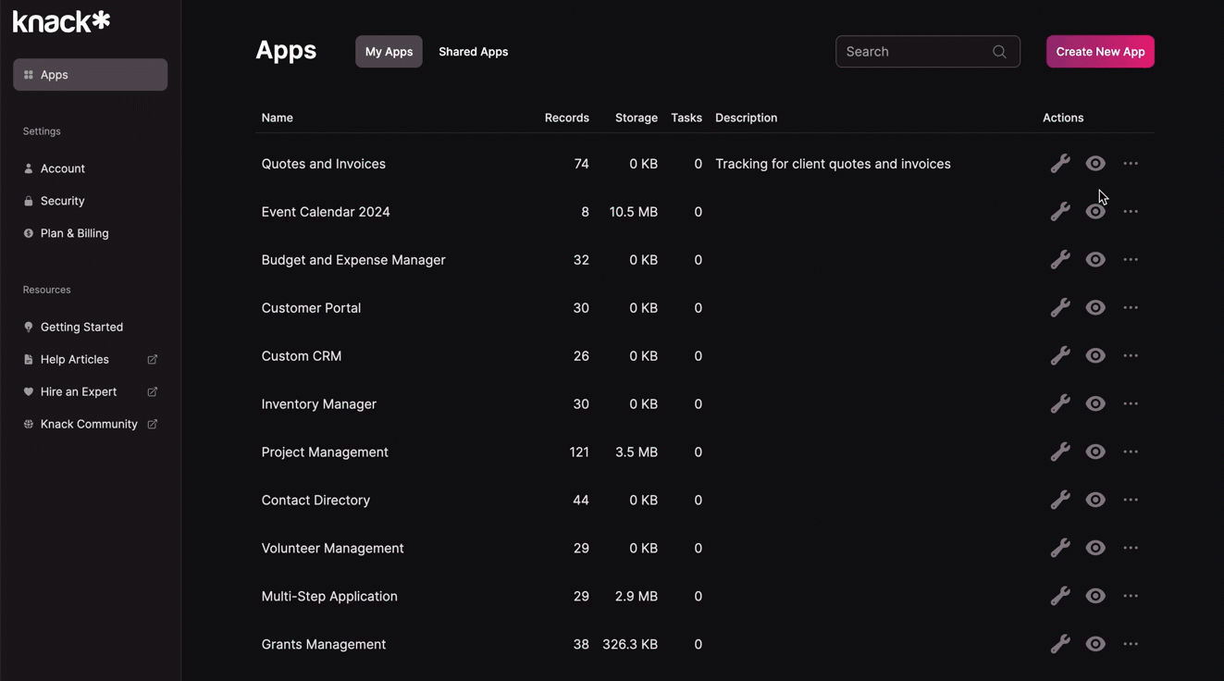This screenshot has width=1224, height=681.
Task: Click the eye icon for Contact Directory
Action: coord(1095,501)
